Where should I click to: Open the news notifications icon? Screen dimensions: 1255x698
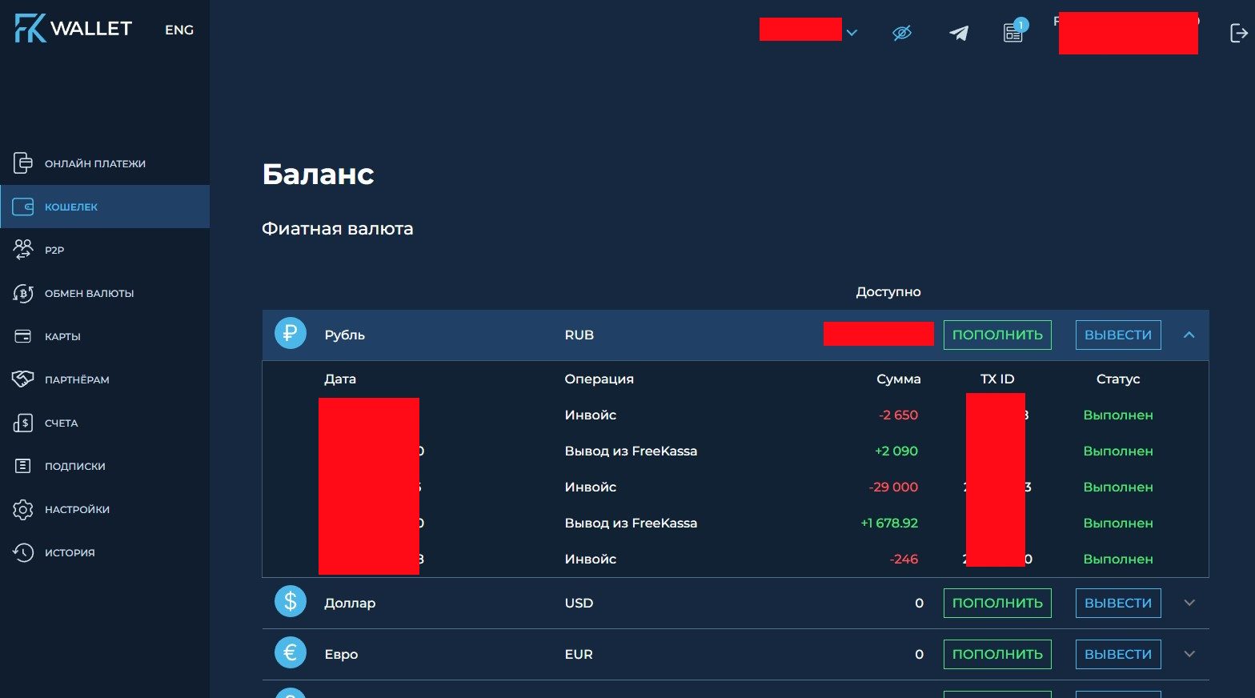tap(1013, 32)
